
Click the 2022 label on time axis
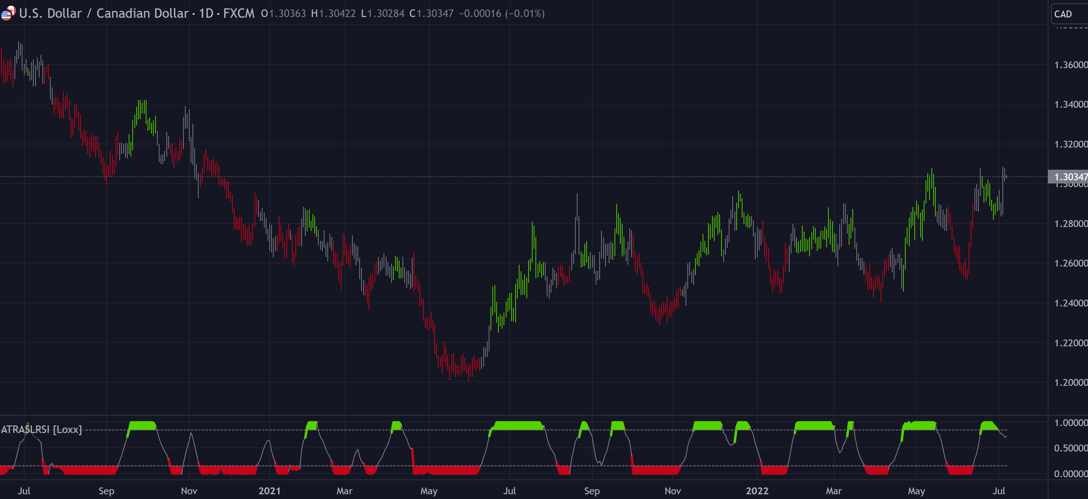tap(757, 491)
